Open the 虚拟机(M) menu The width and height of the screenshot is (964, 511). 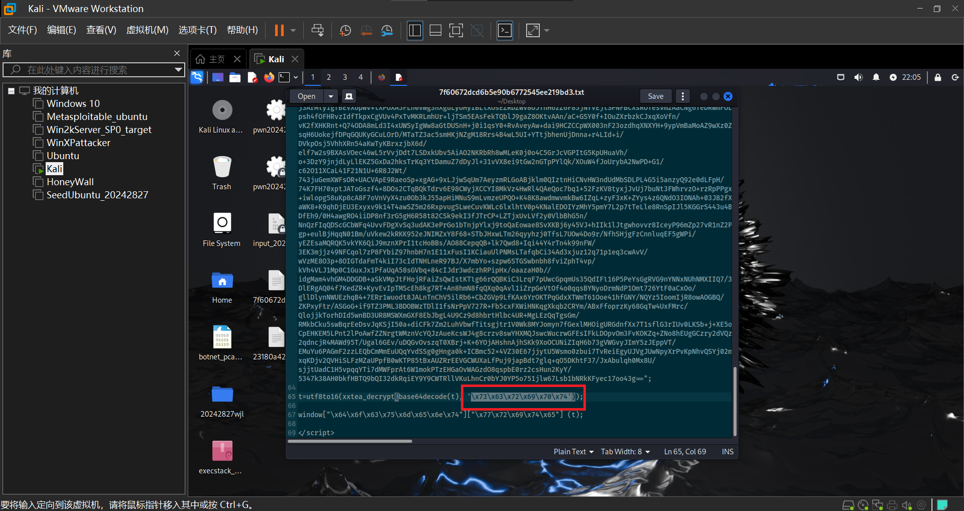point(147,30)
